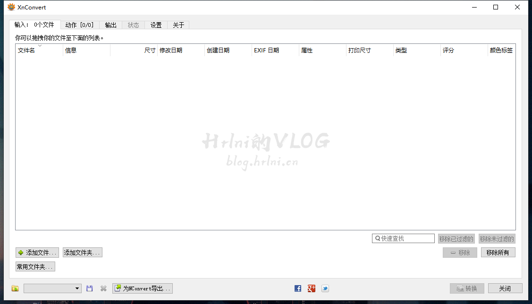
Task: Sort by the 创建日期 column header
Action: (x=228, y=50)
